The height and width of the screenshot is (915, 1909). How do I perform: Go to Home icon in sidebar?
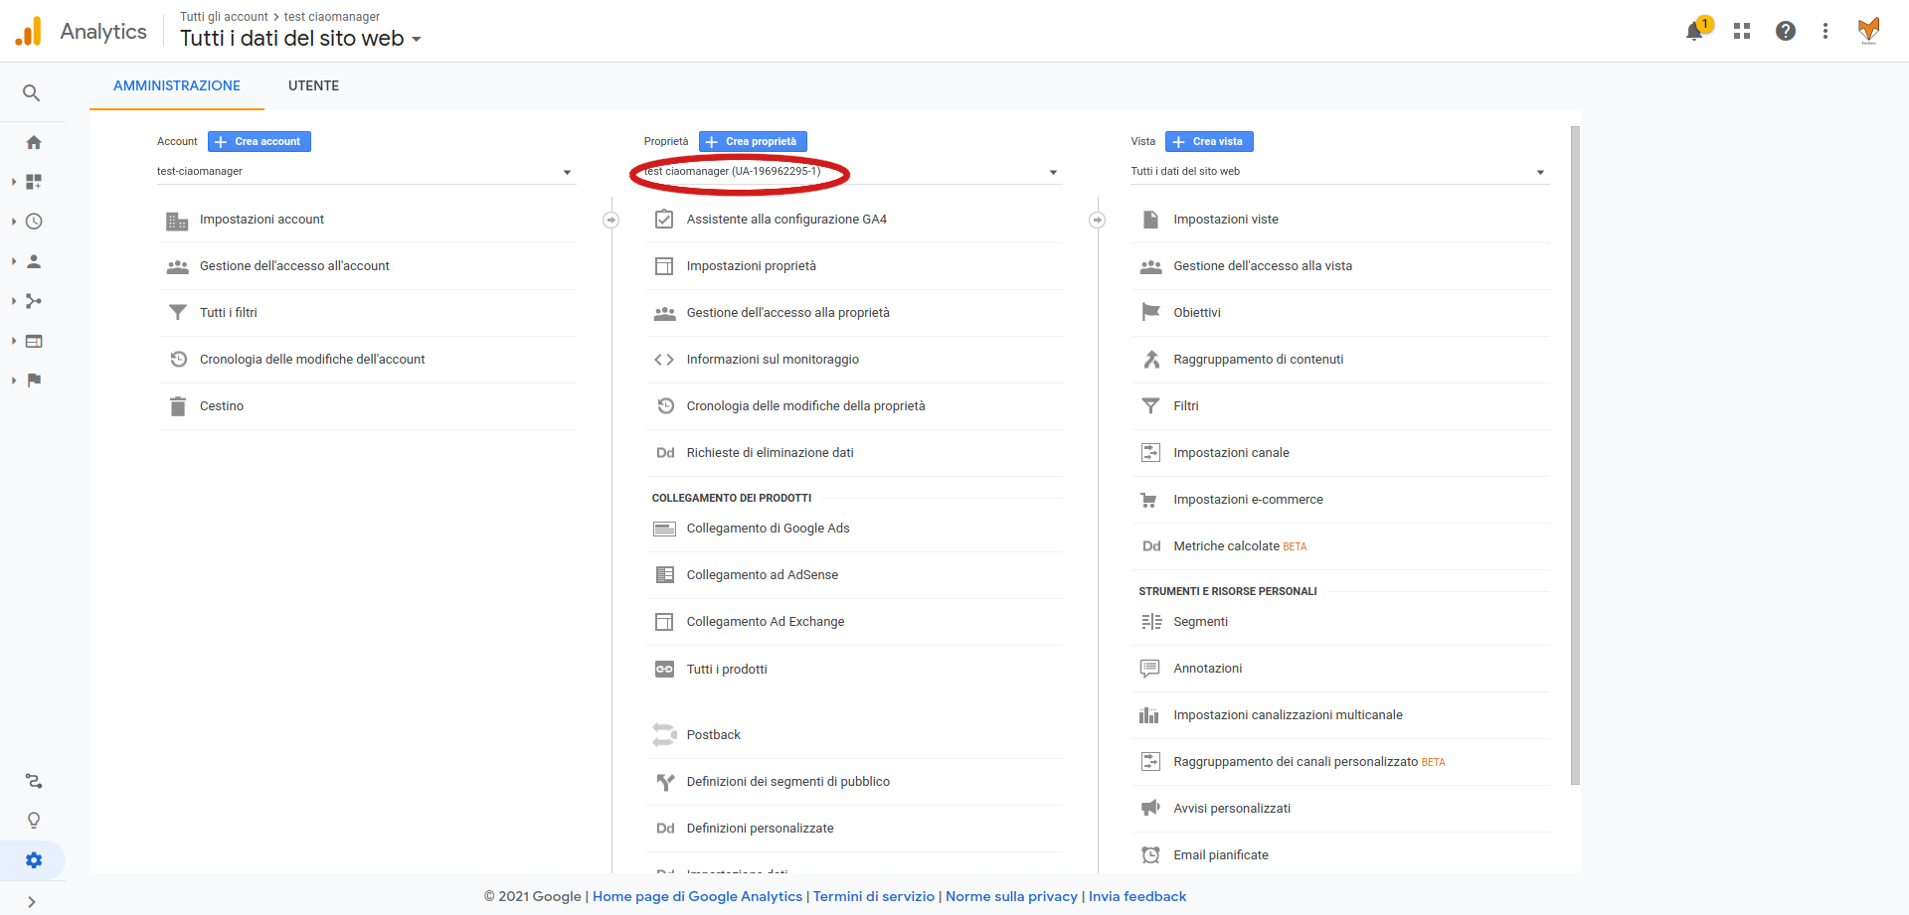coord(34,143)
